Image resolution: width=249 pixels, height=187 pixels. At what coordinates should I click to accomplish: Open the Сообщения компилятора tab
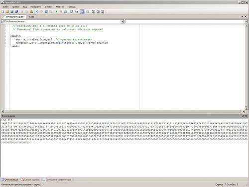[57, 180]
